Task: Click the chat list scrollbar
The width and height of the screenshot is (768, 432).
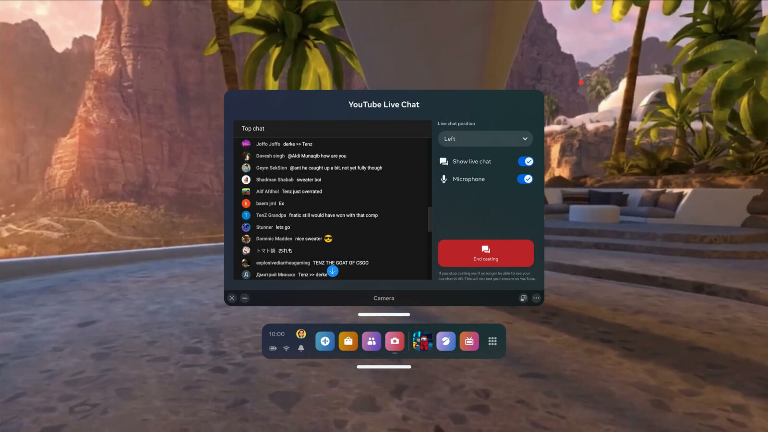Action: pos(430,219)
